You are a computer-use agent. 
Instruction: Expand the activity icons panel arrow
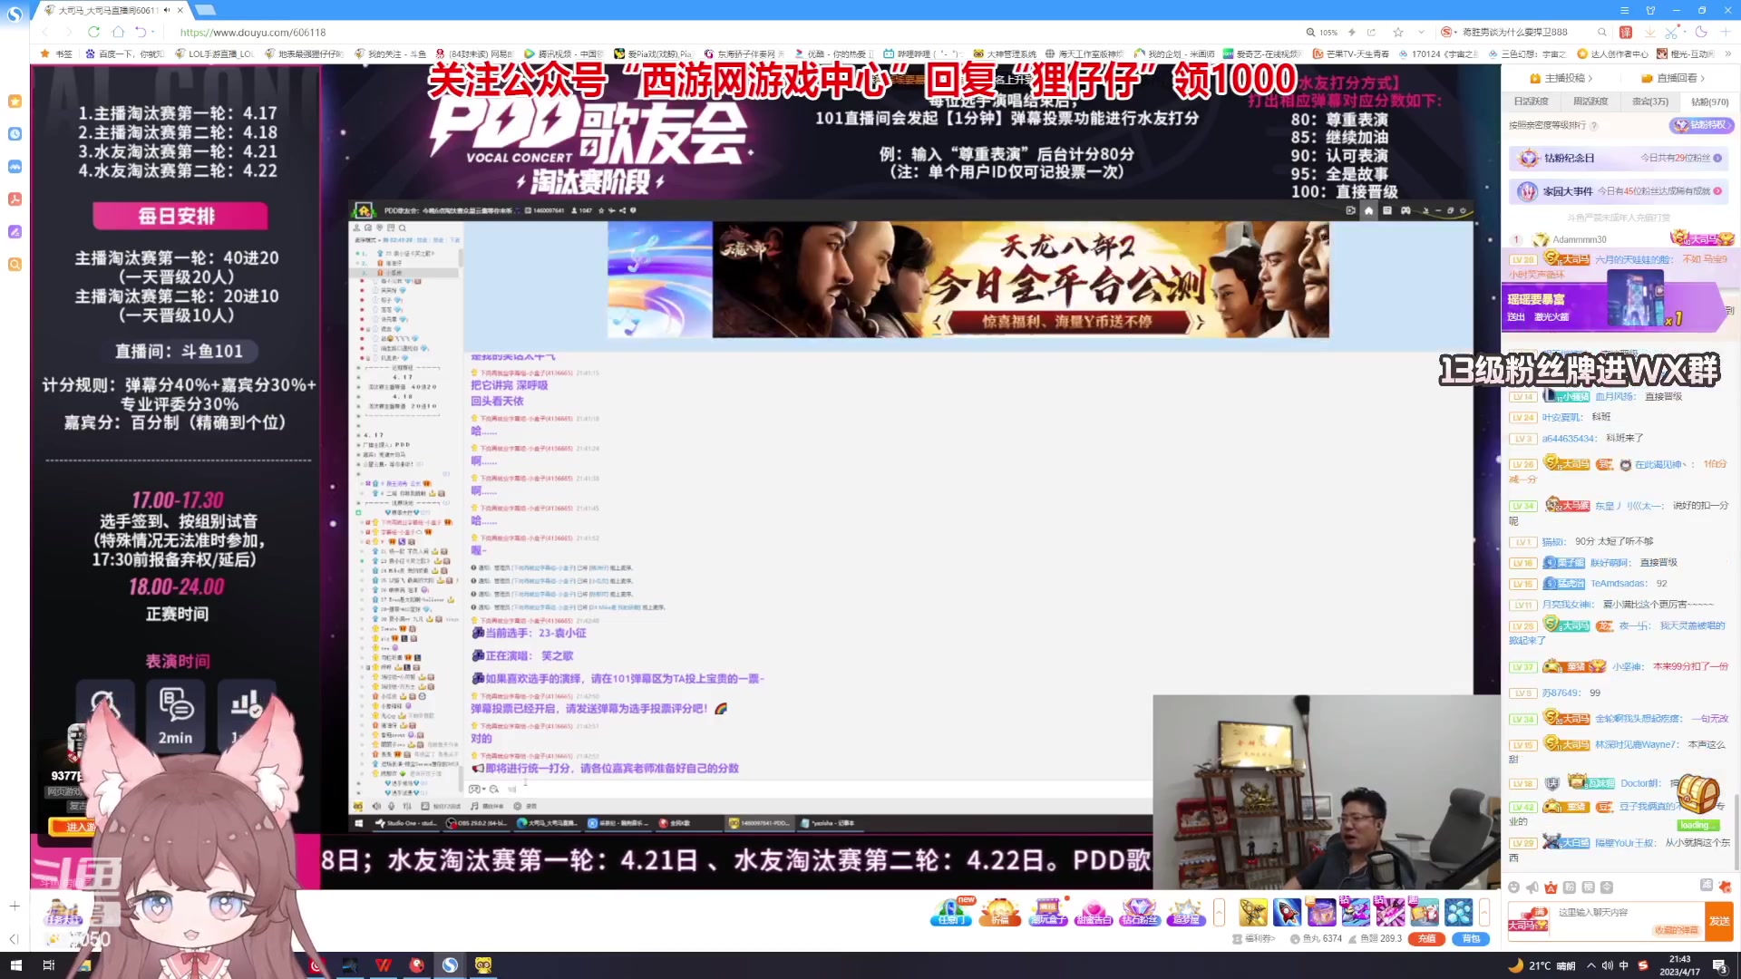[1219, 911]
